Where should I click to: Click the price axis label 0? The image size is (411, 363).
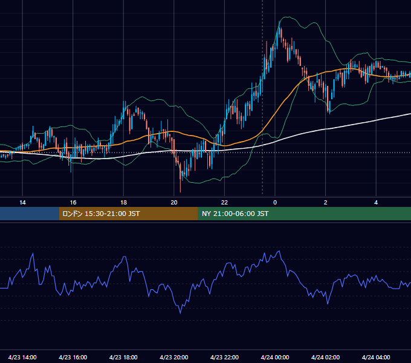pyautogui.click(x=275, y=203)
